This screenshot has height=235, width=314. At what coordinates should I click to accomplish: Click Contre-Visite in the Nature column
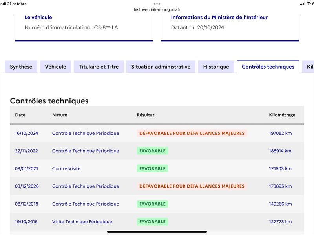point(66,169)
